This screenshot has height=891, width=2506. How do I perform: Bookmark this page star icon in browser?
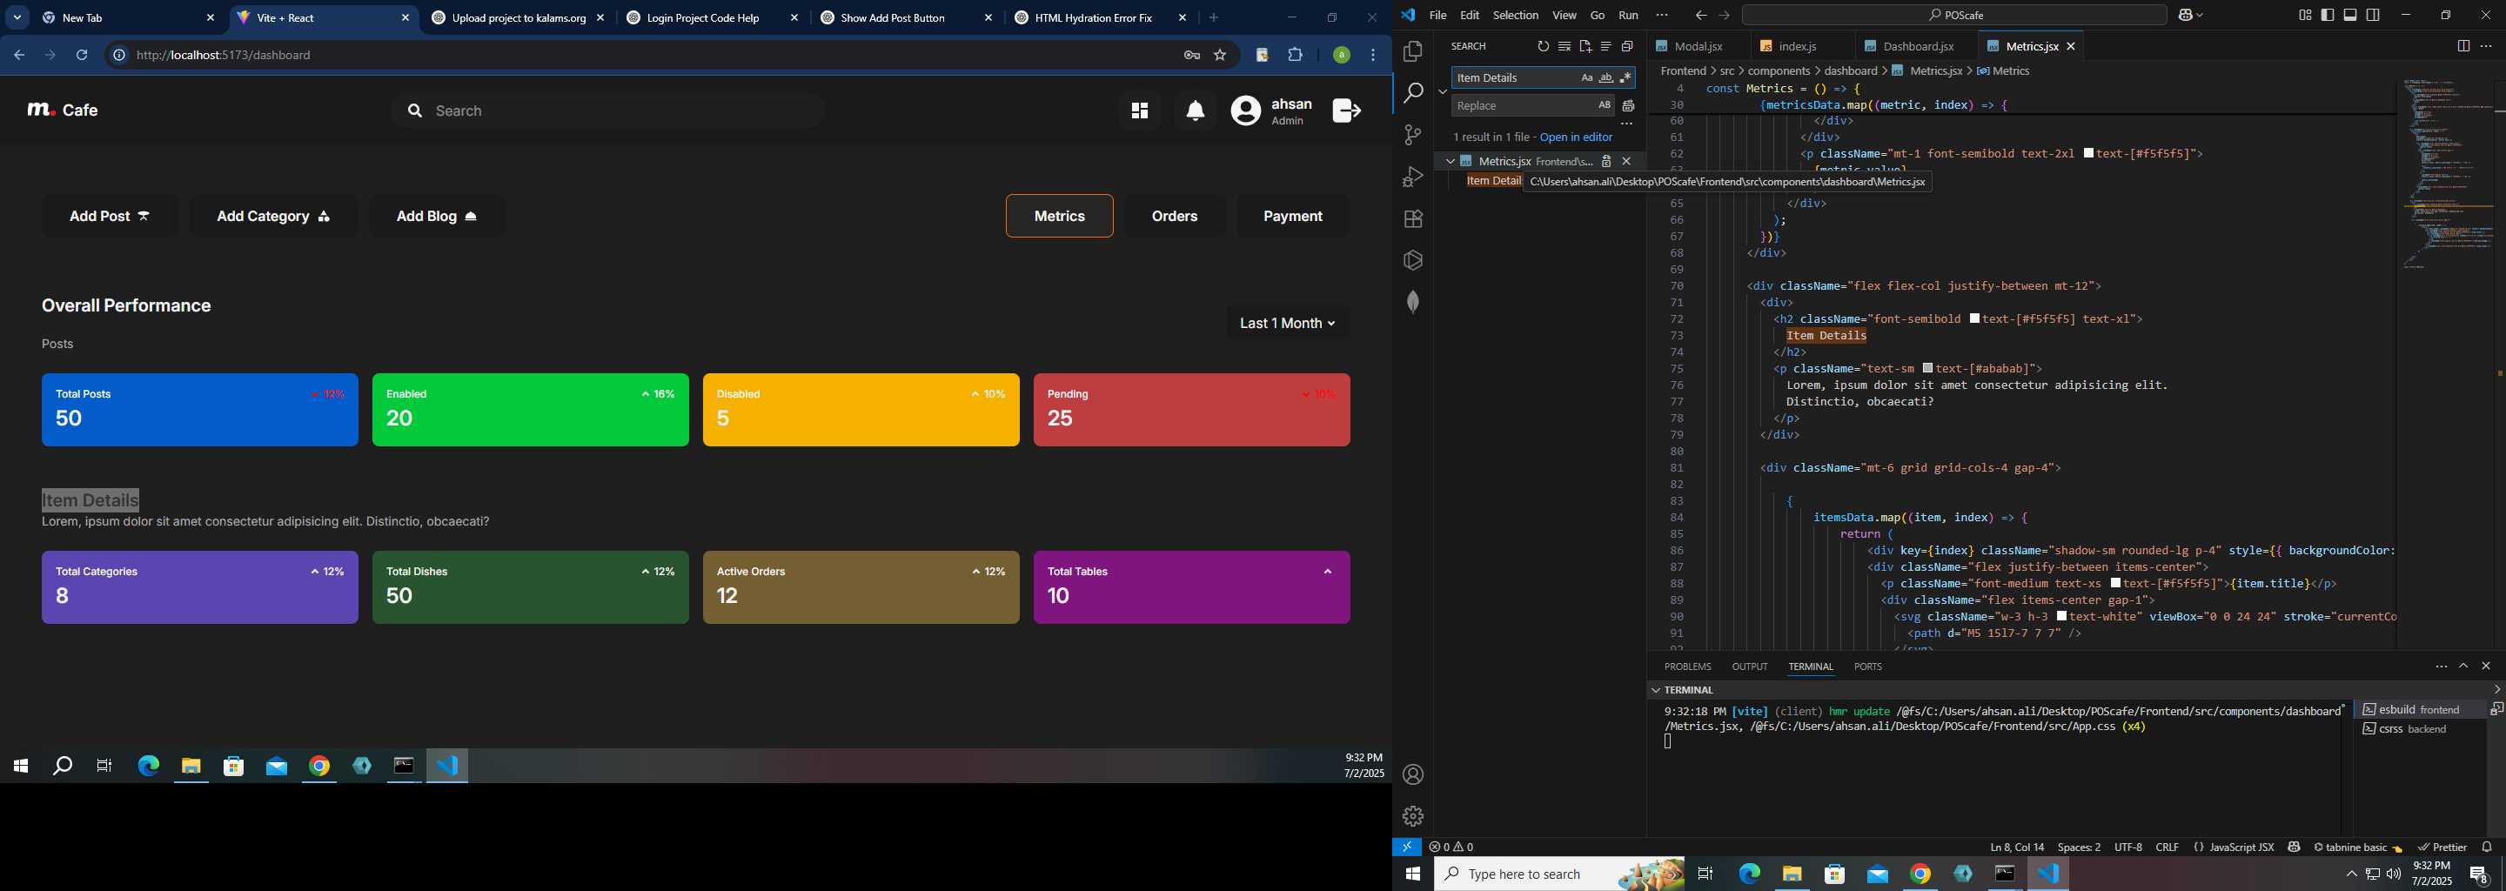[x=1220, y=56]
